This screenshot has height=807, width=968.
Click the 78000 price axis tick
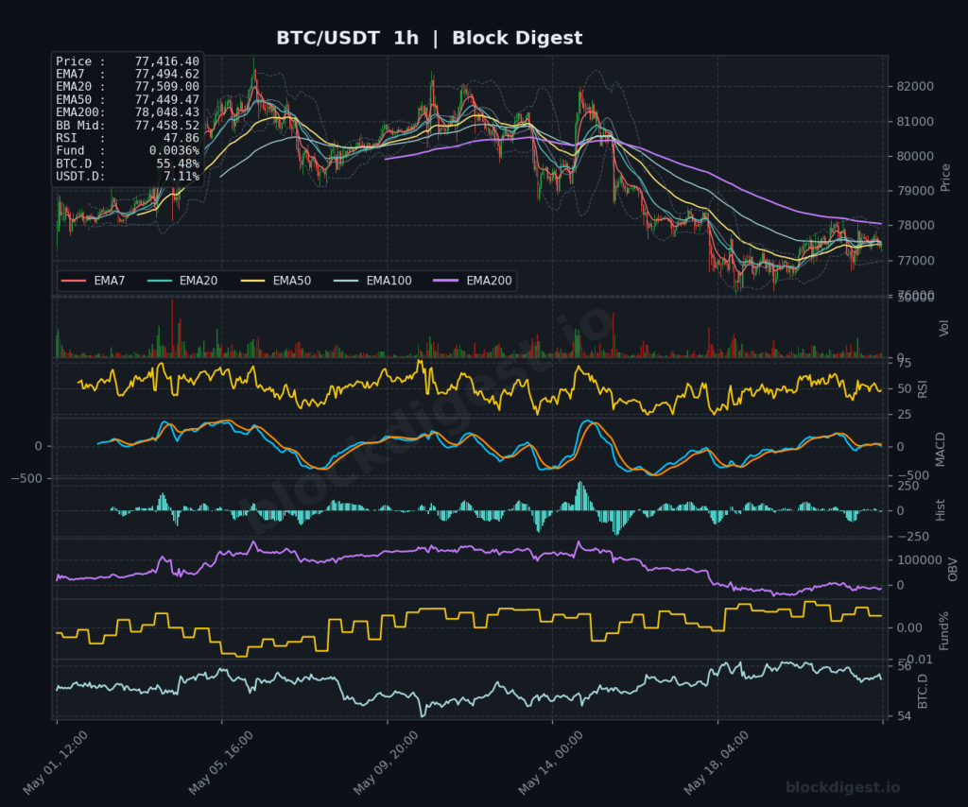pos(915,226)
